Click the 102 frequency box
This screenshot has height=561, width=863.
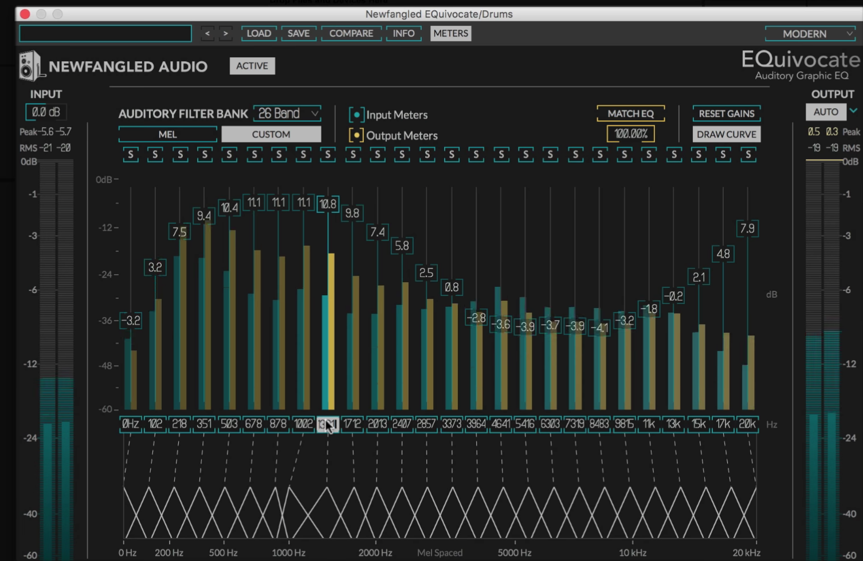pyautogui.click(x=155, y=424)
